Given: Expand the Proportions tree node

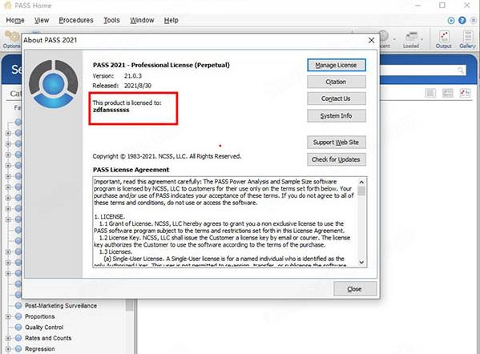Looking at the screenshot, I should 8,316.
